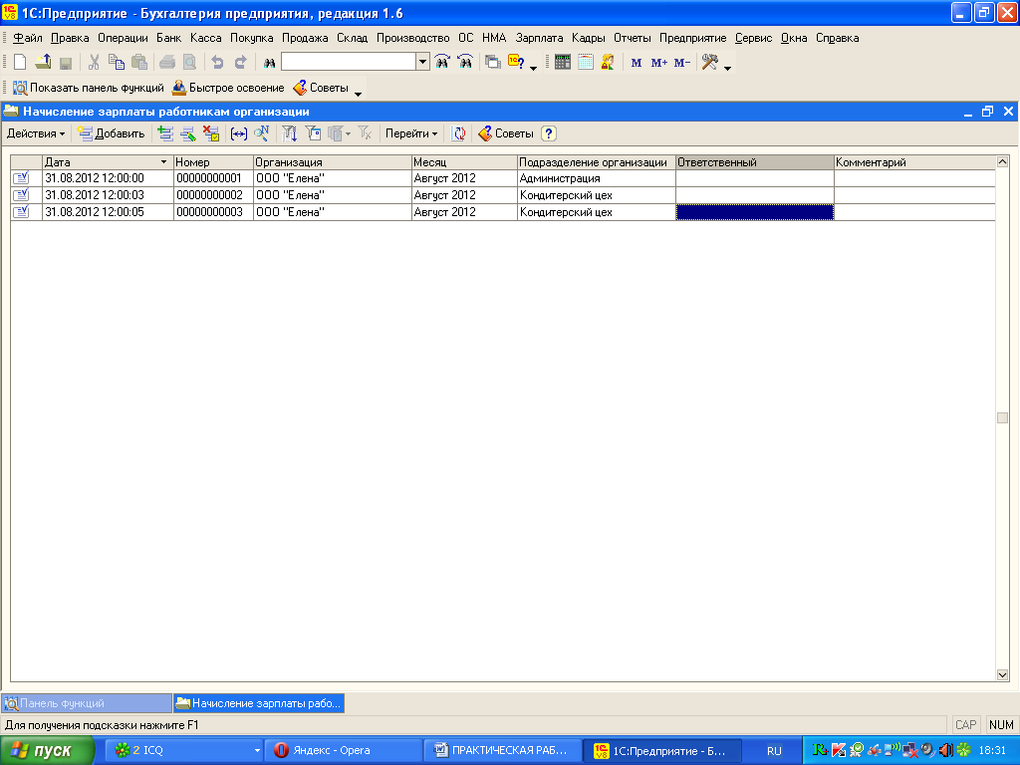Click the Add copy row icon

pos(165,134)
